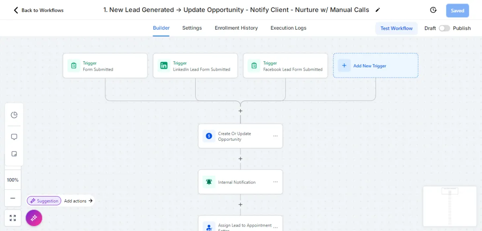482x231 pixels.
Task: Add step below Create Or Update Opportunity
Action: coord(241,159)
